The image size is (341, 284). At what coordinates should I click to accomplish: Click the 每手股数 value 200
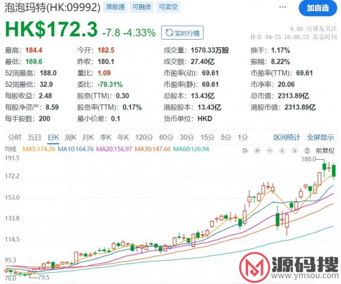[x=44, y=119]
